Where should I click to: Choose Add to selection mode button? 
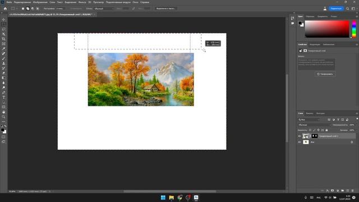coord(27,8)
